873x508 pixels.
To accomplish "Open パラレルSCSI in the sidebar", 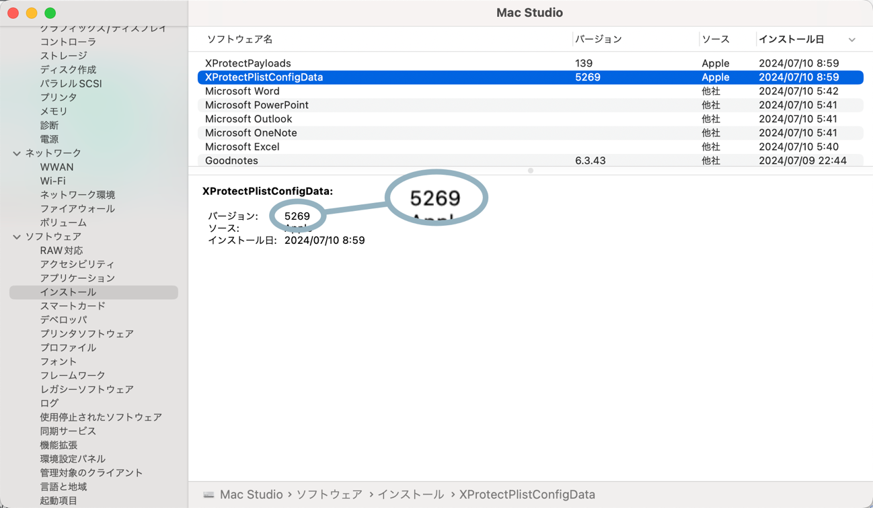I will [71, 84].
